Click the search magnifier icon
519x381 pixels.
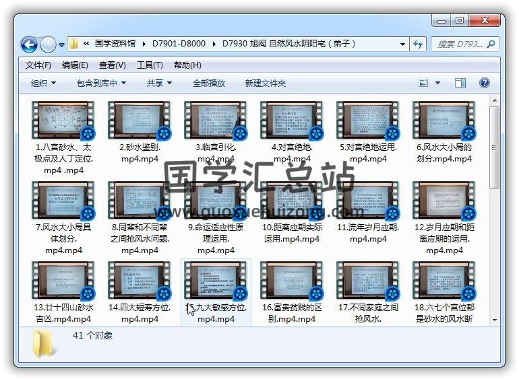(x=491, y=44)
